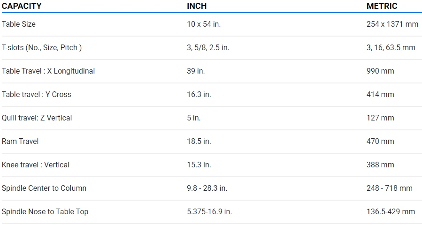Screen dimensions: 422x225
Task: Click the 16.3 in. value
Action: pos(199,94)
